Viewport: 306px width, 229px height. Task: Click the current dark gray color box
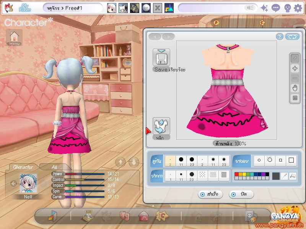[276, 176]
